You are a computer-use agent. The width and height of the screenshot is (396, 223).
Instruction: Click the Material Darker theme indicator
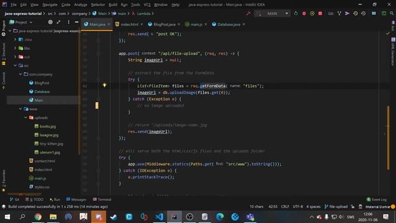377,206
